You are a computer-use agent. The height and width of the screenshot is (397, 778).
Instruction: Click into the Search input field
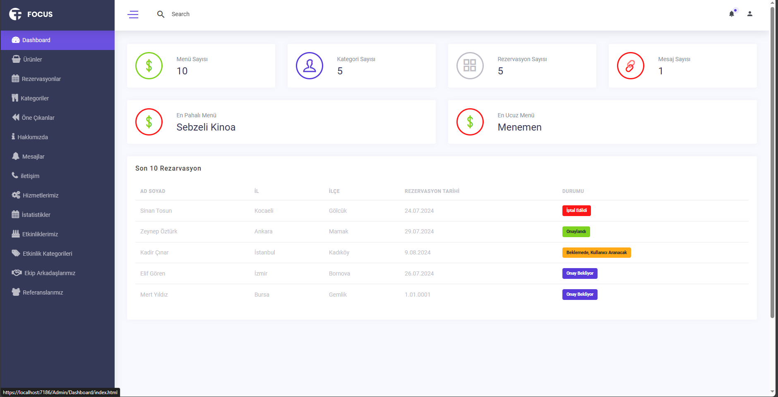(207, 14)
